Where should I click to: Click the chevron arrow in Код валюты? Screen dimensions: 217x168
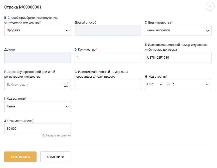coord(67,107)
